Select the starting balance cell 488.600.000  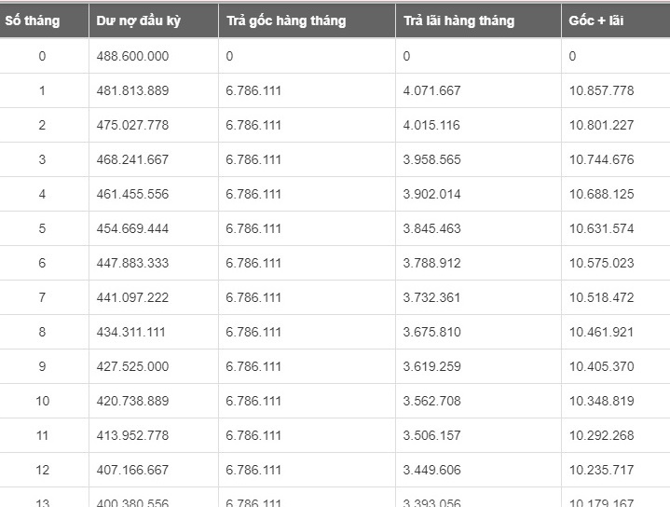coord(132,56)
